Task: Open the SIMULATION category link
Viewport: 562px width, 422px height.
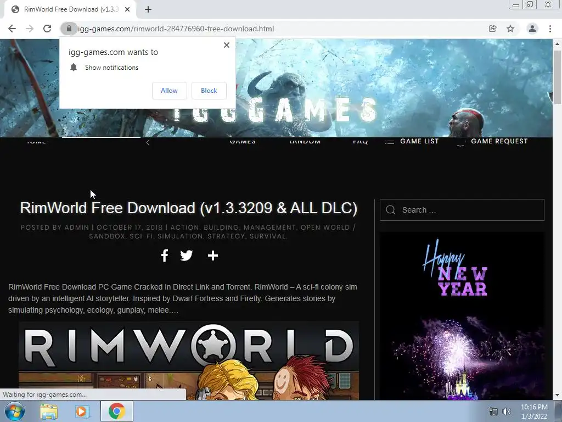Action: (x=180, y=236)
